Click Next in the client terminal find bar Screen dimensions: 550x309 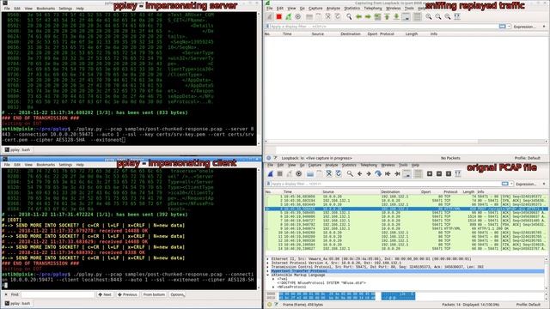(x=105, y=294)
